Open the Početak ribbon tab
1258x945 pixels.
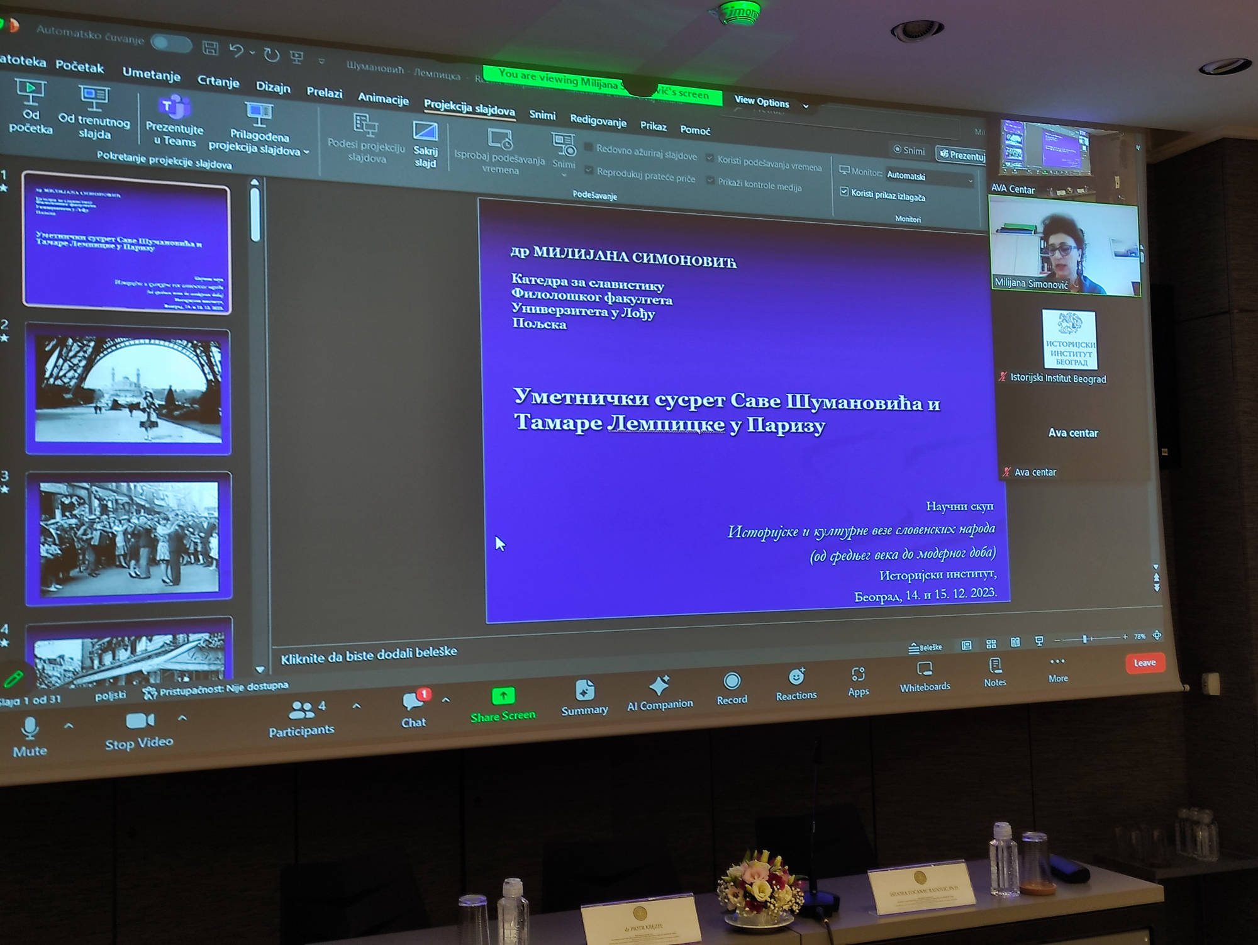click(80, 66)
